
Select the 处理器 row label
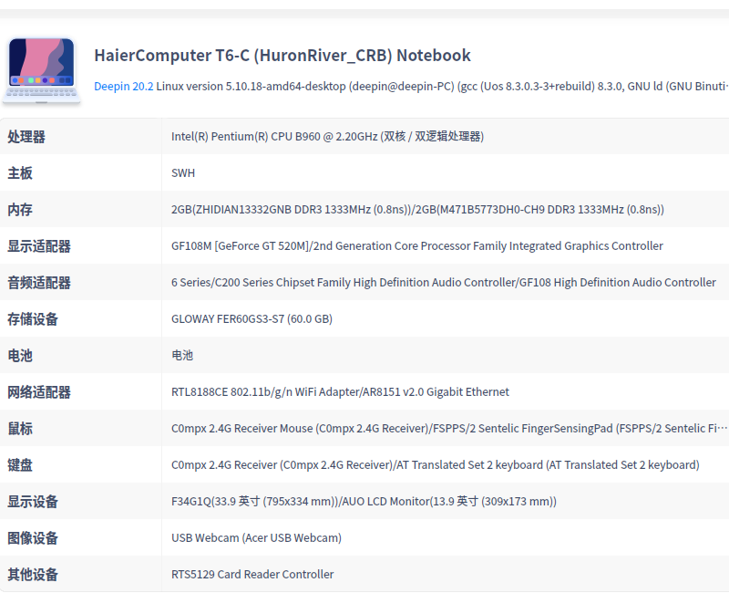point(26,137)
